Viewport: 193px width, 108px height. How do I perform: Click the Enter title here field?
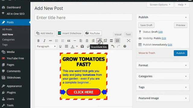coord(84,17)
